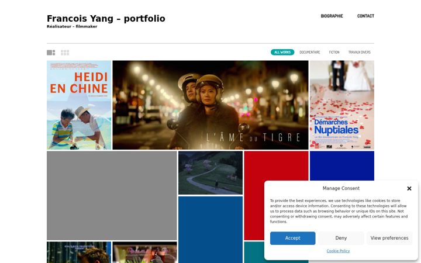Switch to the uniform grid view icon
Viewport: 421px width, 263px height.
(x=65, y=53)
